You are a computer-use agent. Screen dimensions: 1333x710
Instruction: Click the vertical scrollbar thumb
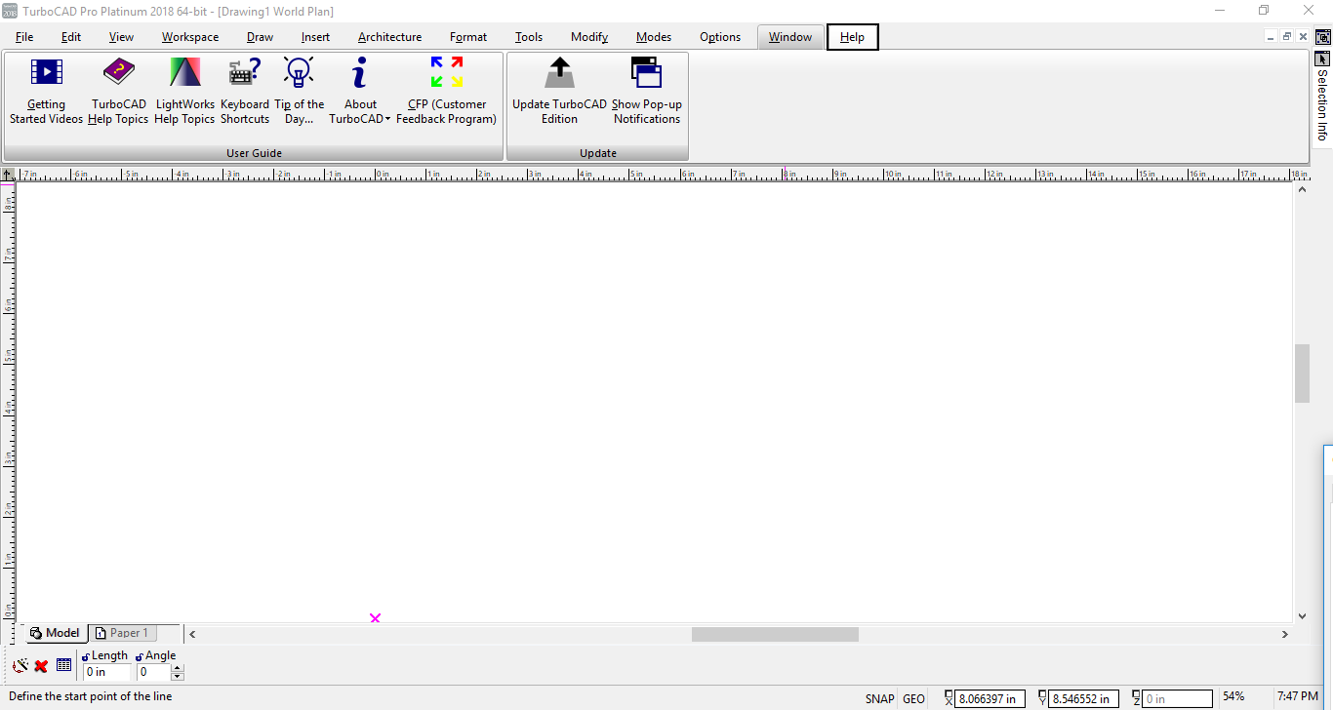[x=1302, y=374]
